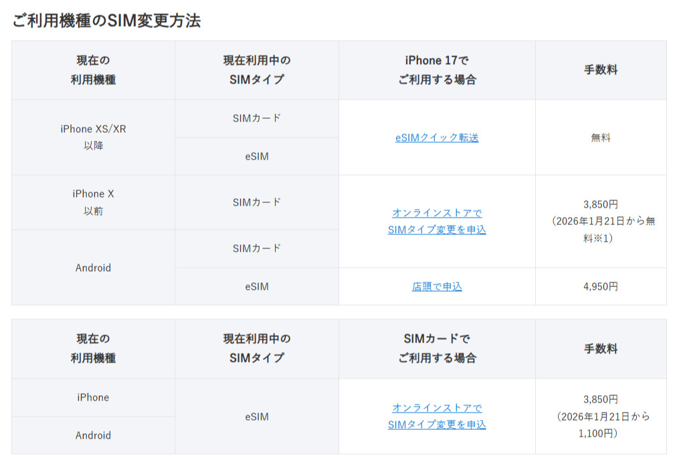Click オンラインストアで link in iPhone 17 table
The height and width of the screenshot is (460, 675).
click(x=437, y=213)
